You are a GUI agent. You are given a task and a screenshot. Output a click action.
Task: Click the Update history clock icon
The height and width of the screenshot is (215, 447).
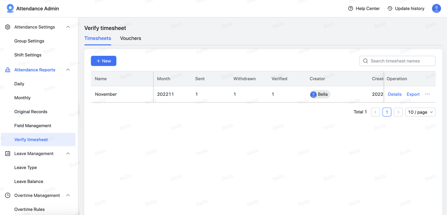pyautogui.click(x=390, y=8)
